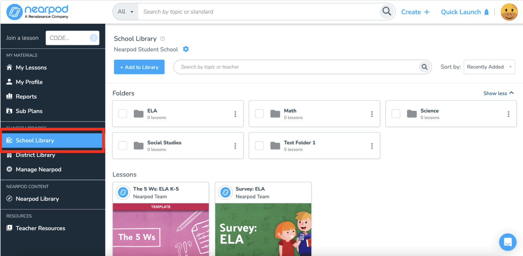The image size is (523, 256).
Task: Collapse folders with Show less
Action: tap(498, 93)
